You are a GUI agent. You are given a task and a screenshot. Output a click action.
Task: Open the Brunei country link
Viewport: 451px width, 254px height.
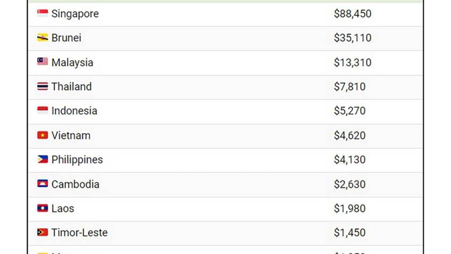[x=67, y=38]
